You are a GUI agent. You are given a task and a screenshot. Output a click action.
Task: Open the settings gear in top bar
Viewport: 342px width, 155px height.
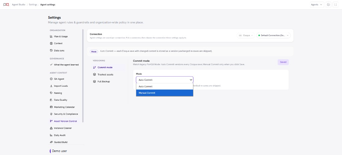pos(328,5)
